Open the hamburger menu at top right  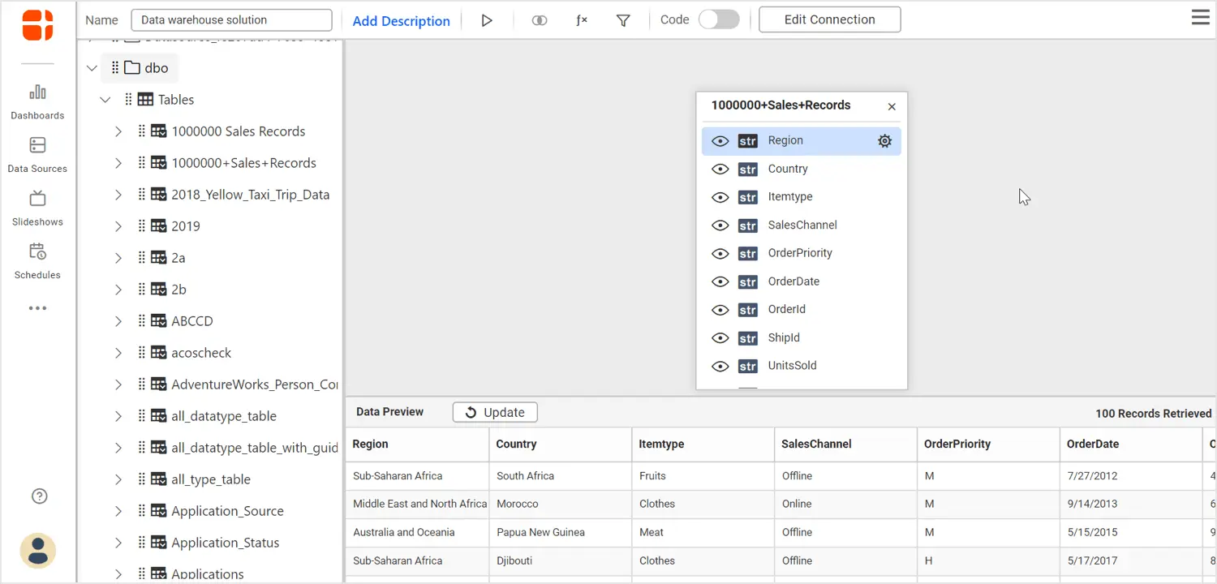click(1200, 18)
